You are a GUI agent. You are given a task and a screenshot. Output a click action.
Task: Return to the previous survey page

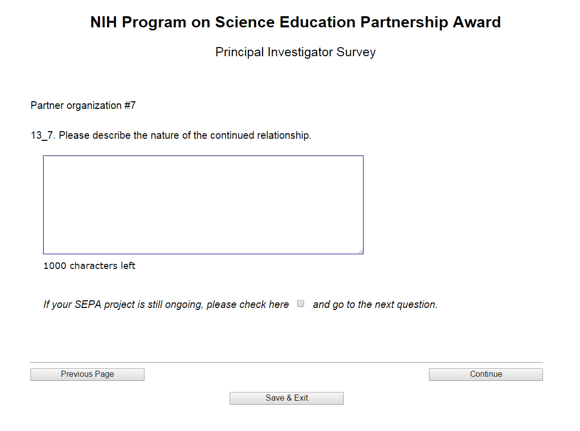point(87,374)
